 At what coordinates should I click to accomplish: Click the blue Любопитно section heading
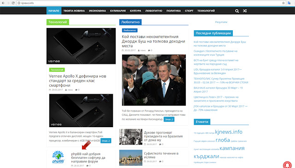[x=130, y=22]
